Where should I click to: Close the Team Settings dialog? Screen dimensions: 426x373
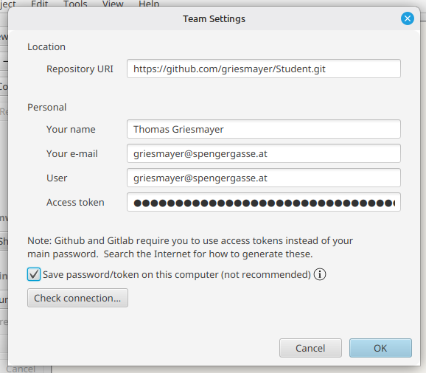[x=408, y=18]
